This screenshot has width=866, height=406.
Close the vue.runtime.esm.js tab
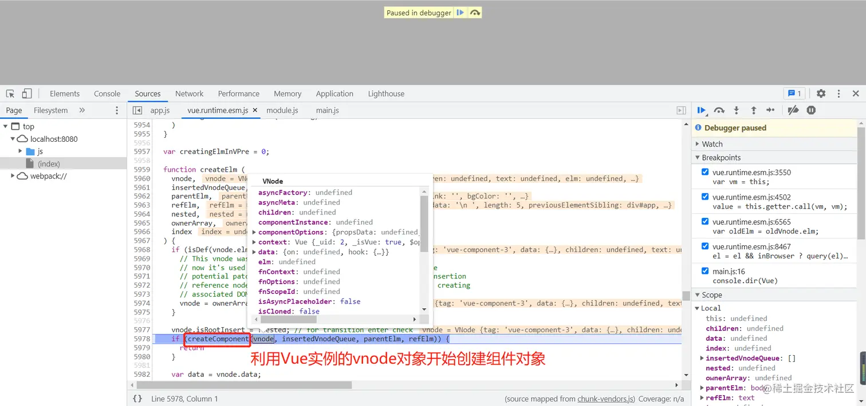click(x=255, y=110)
